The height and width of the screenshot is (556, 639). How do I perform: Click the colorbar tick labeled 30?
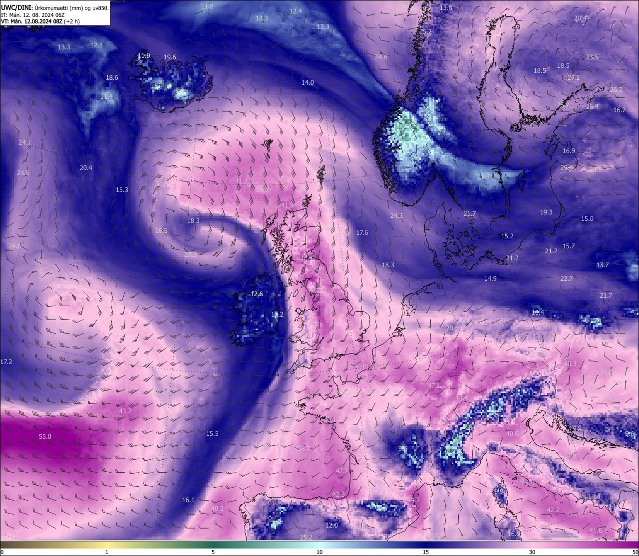532,552
